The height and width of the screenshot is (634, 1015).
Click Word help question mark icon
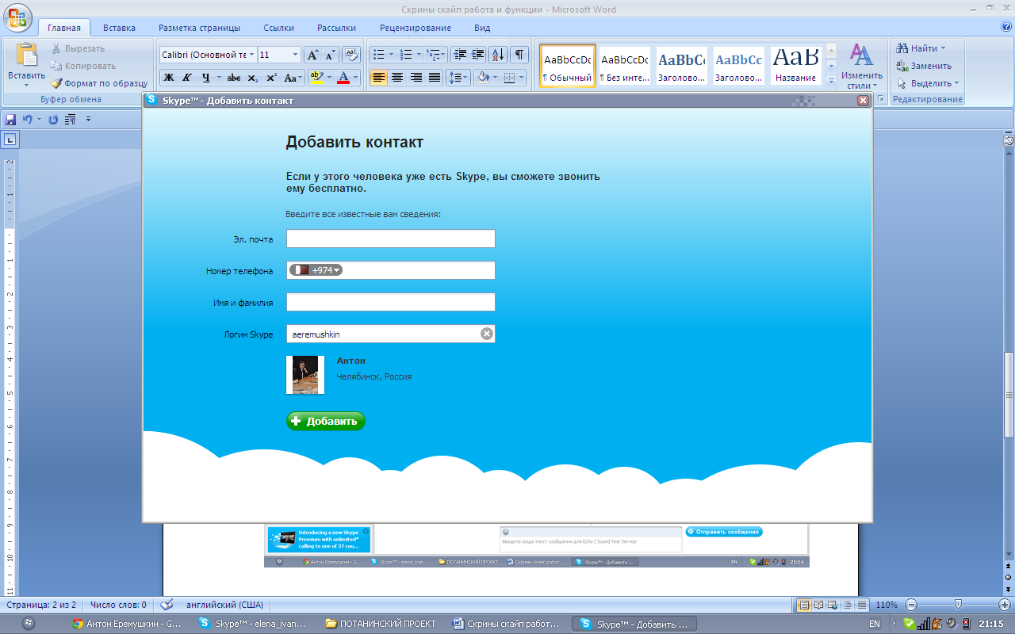click(x=1005, y=27)
